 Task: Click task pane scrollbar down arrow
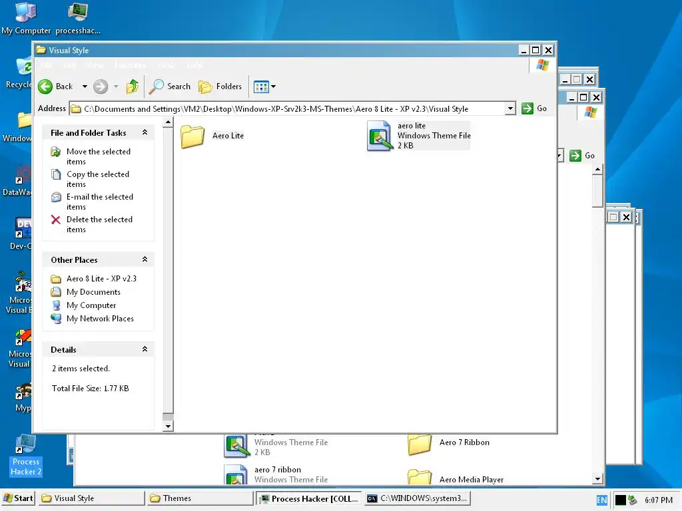168,426
